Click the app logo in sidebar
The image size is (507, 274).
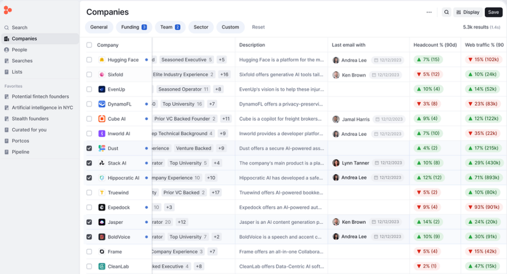pos(8,10)
